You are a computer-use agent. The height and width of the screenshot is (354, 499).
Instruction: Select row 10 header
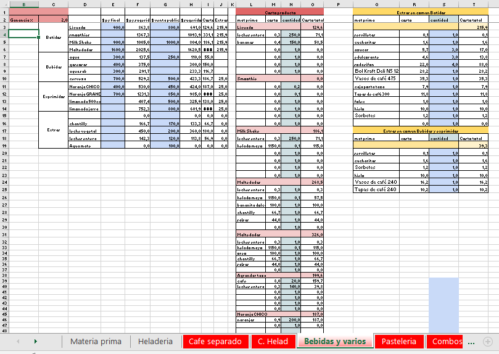[x=4, y=78]
